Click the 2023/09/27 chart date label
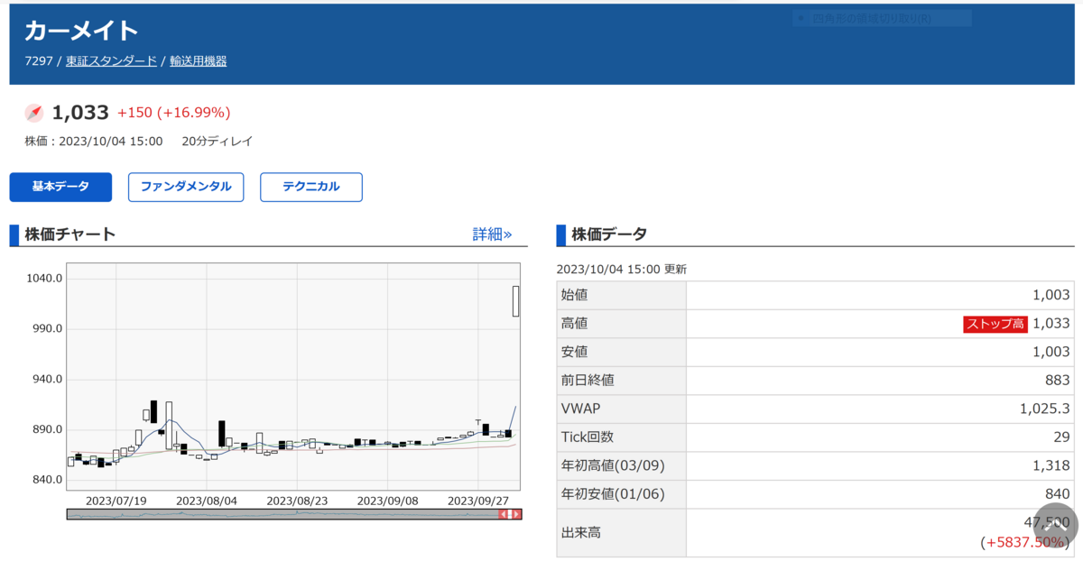The width and height of the screenshot is (1083, 561). tap(478, 500)
